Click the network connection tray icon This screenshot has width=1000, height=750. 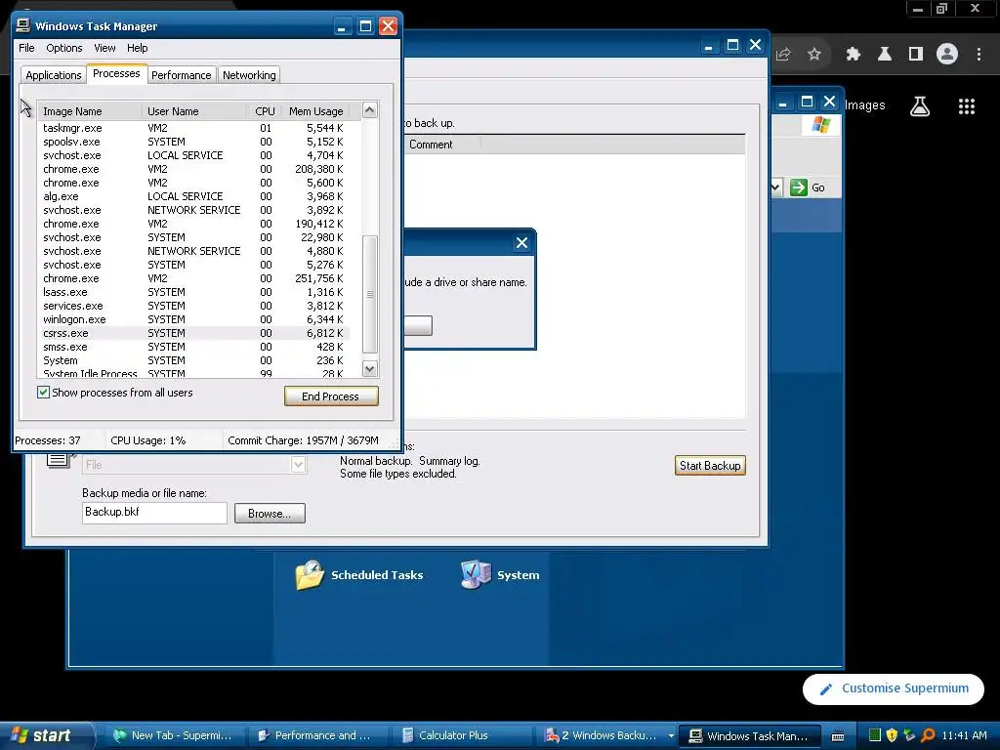click(x=909, y=735)
